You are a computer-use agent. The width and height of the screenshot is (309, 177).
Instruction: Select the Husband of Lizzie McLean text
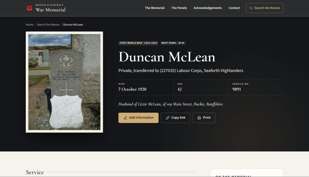coord(171,104)
